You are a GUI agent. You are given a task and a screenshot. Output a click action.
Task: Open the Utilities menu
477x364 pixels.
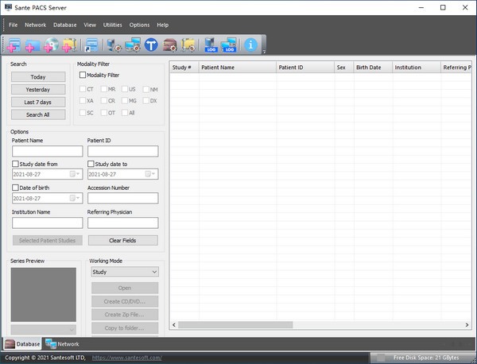[x=112, y=25]
